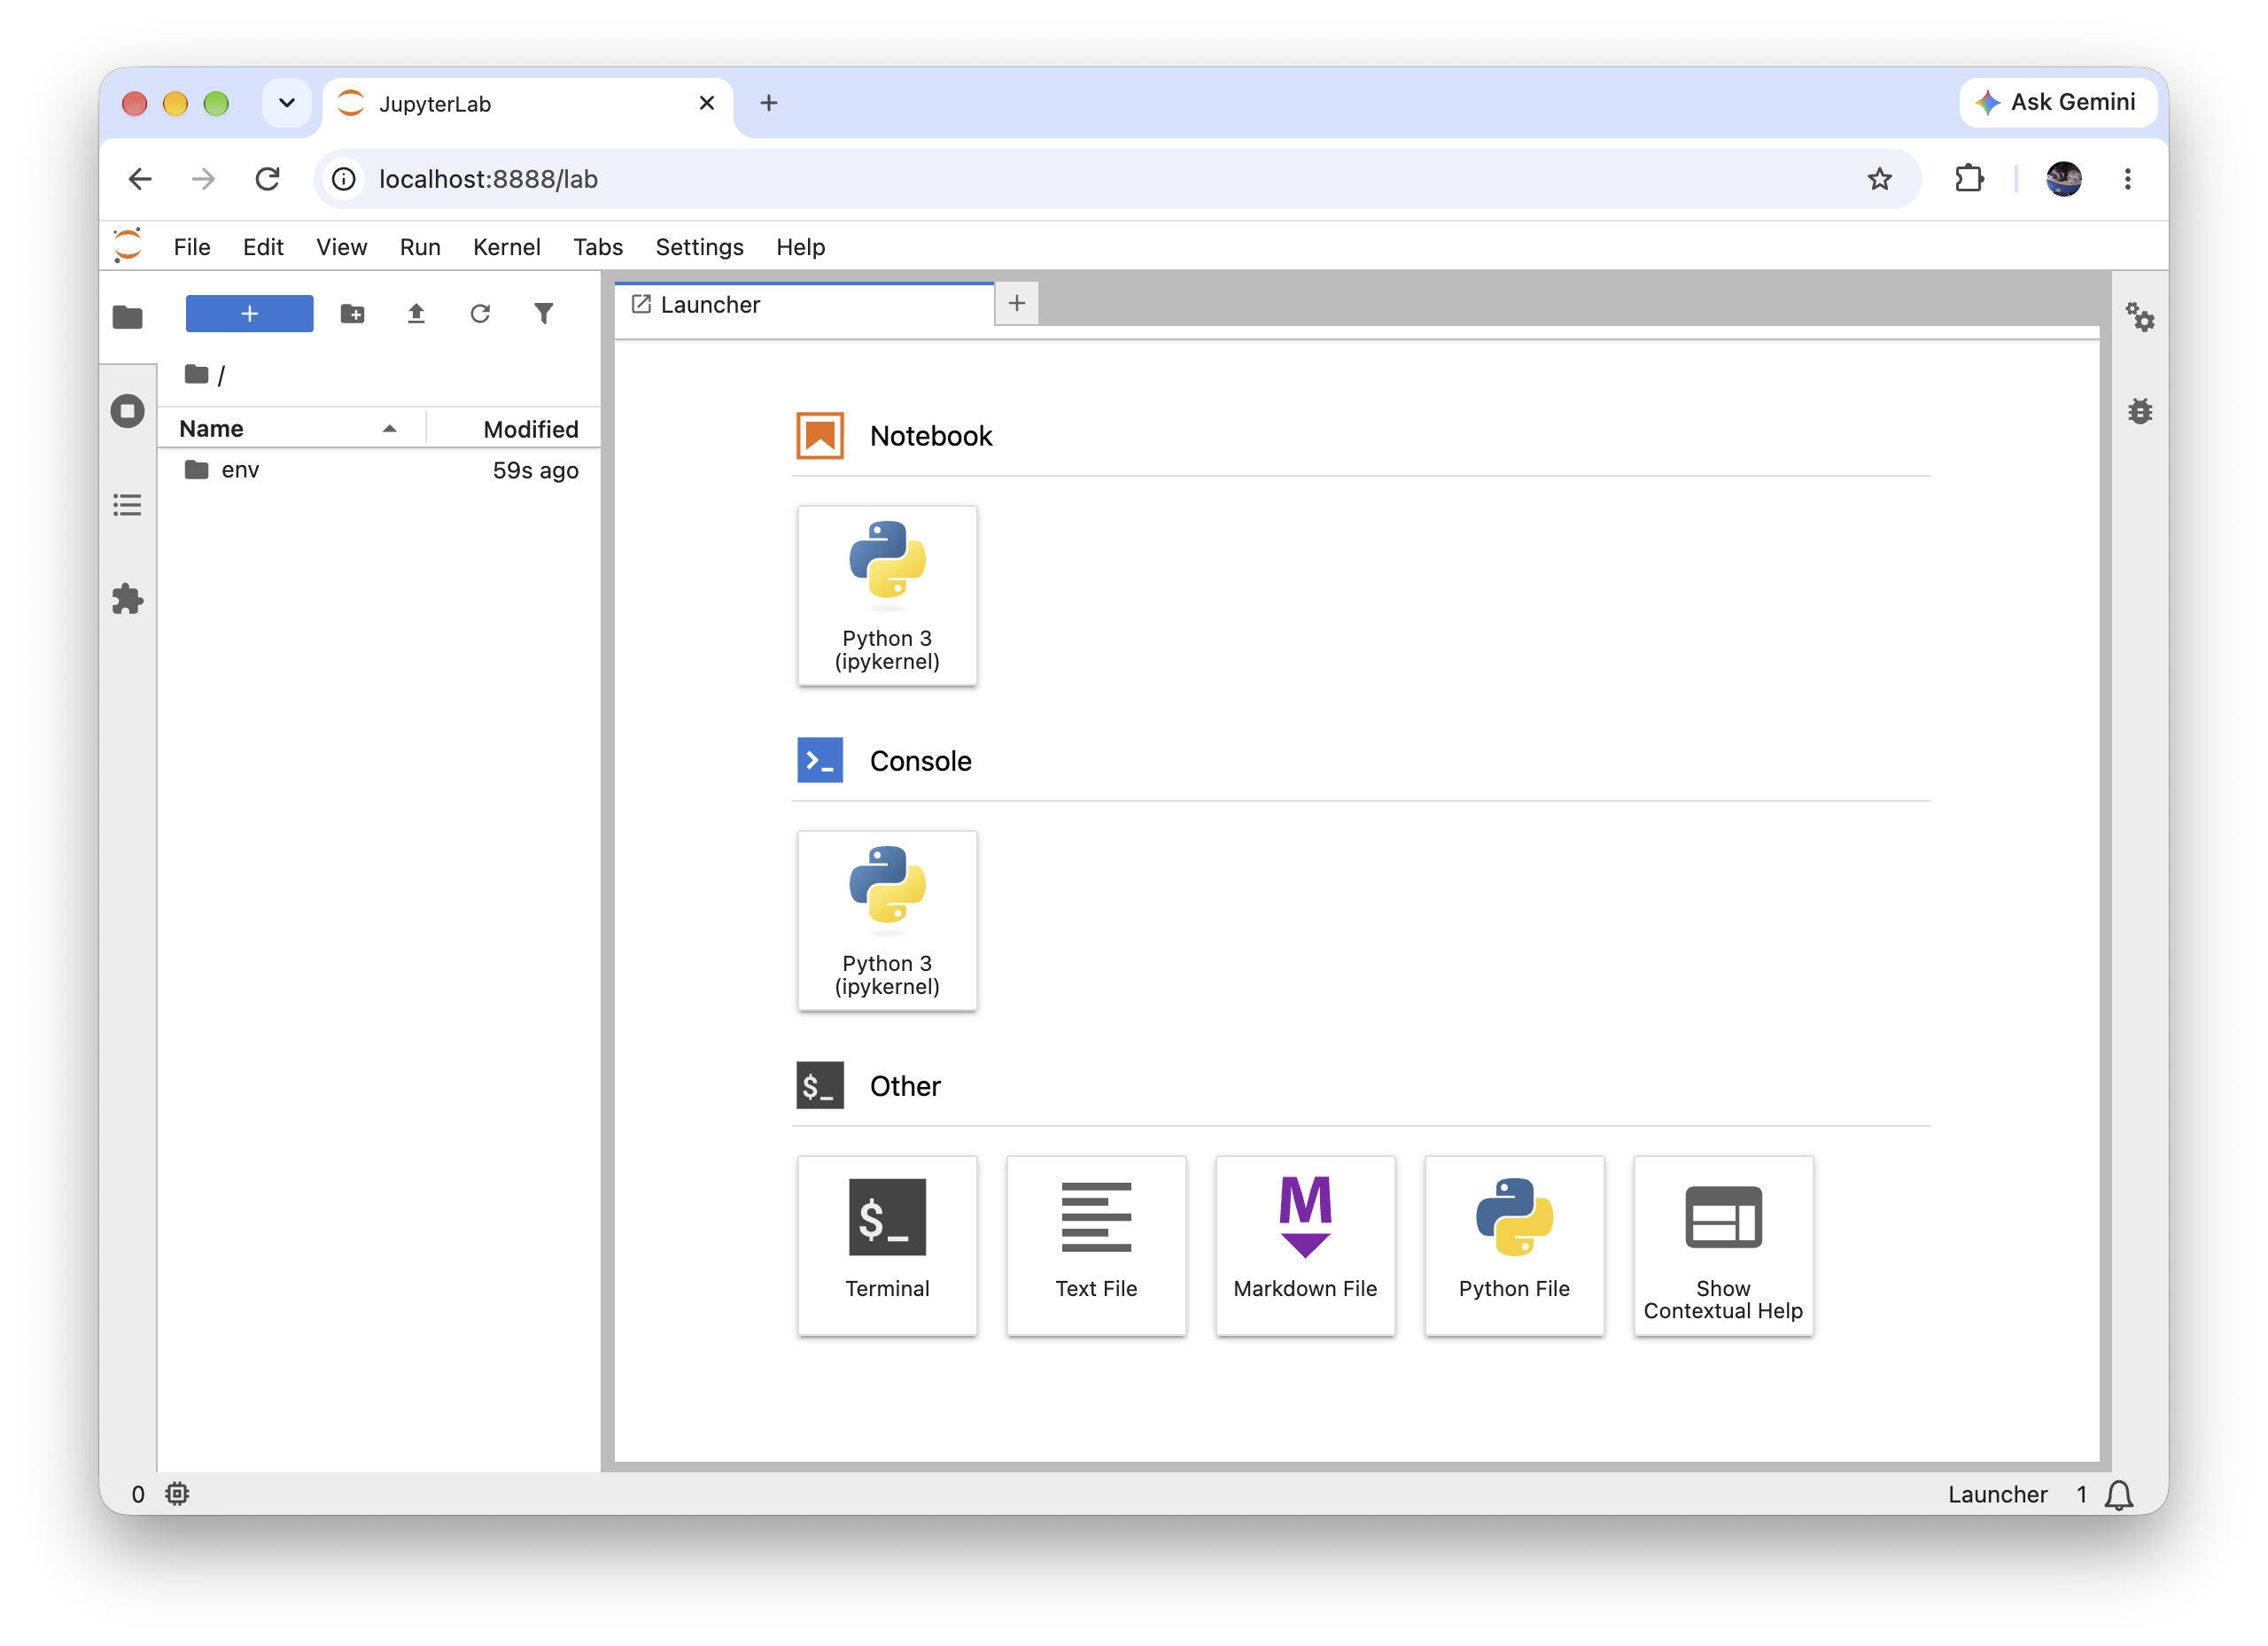Select the env folder row
This screenshot has width=2268, height=1646.
click(380, 470)
